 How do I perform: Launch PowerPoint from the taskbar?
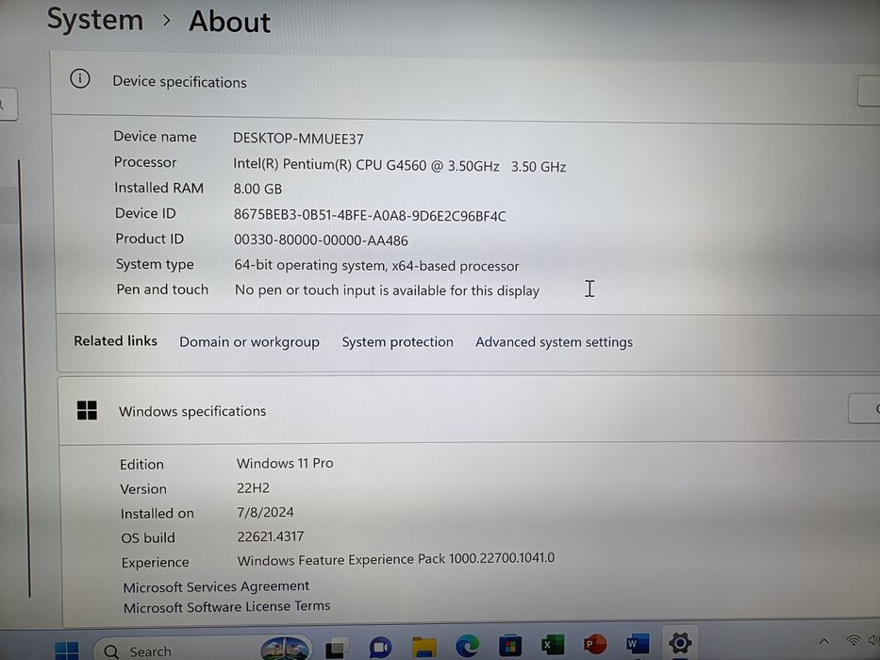pos(594,644)
